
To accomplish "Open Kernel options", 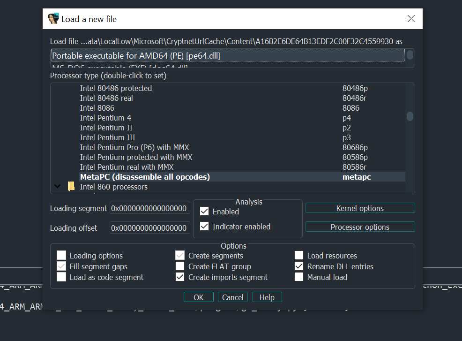I will (360, 208).
